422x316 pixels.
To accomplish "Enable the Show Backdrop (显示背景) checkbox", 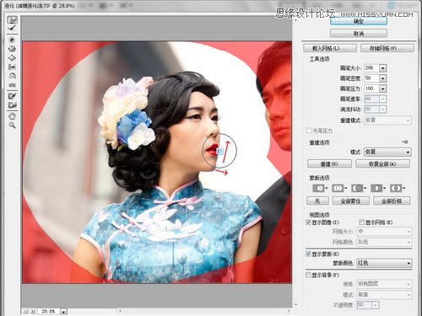I will tap(308, 275).
